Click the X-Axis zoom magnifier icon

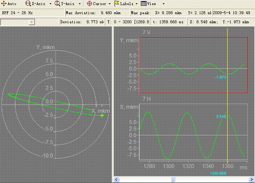28,3
